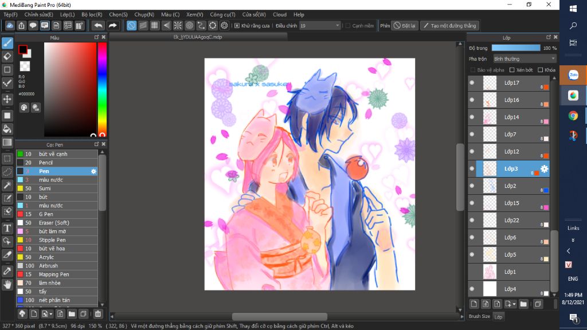This screenshot has width=587, height=330.
Task: Select the Bucket fill tool
Action: [7, 129]
